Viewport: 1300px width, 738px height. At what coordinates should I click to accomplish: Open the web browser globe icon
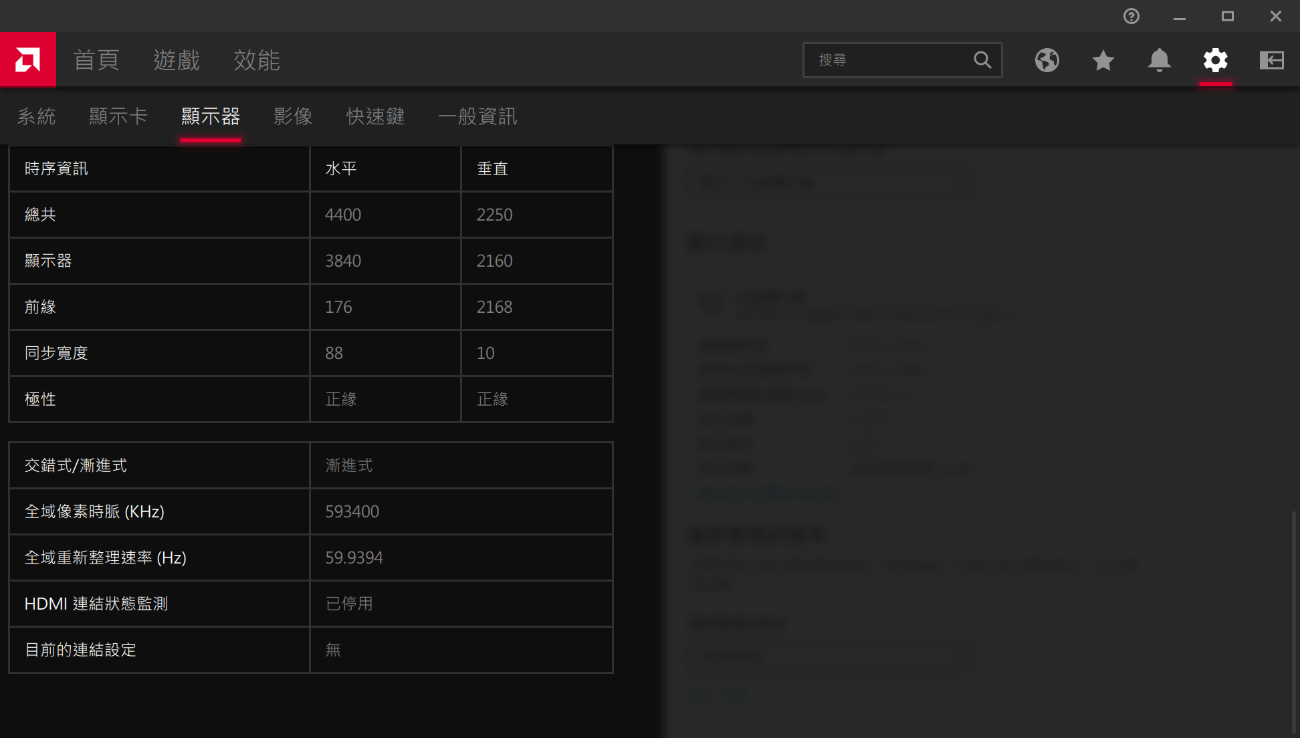[x=1047, y=60]
